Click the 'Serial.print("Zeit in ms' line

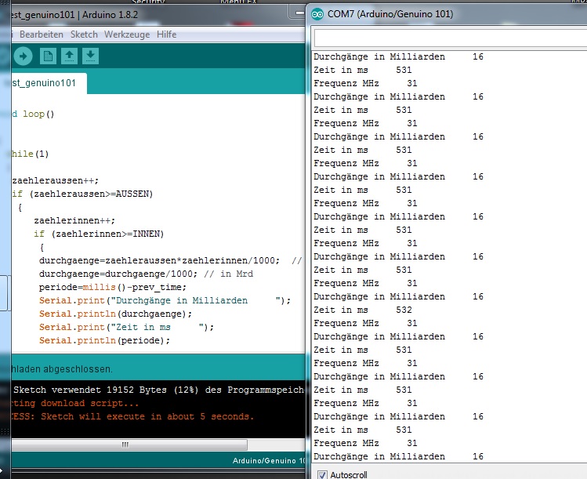(126, 328)
